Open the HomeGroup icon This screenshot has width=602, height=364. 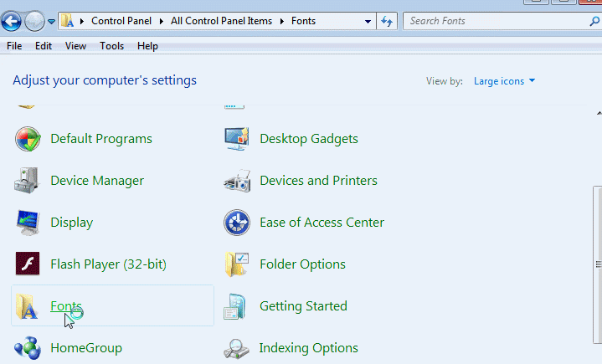click(28, 348)
